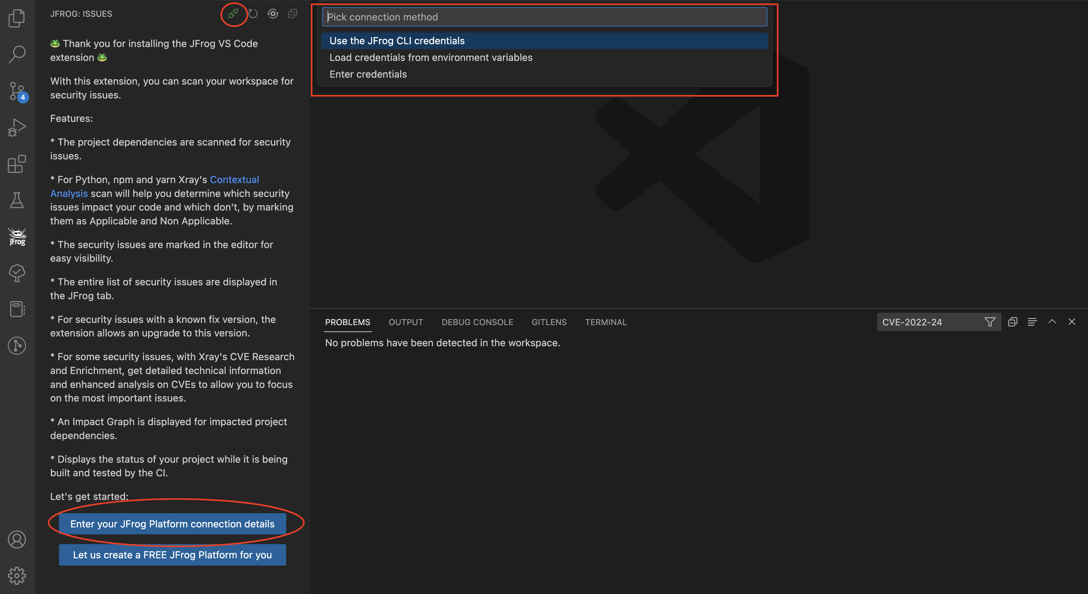The width and height of the screenshot is (1088, 594).
Task: Click 'Enter your JFrog Platform connection details' button
Action: click(172, 524)
